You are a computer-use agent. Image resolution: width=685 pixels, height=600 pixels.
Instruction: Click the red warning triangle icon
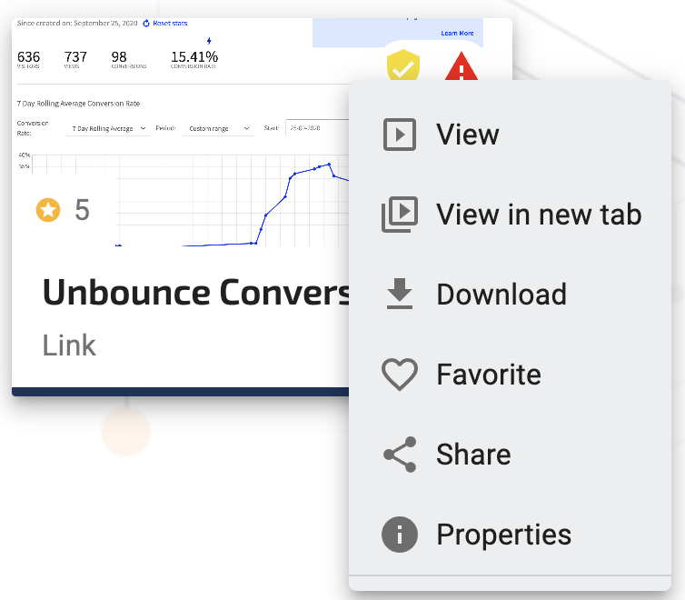pyautogui.click(x=462, y=66)
